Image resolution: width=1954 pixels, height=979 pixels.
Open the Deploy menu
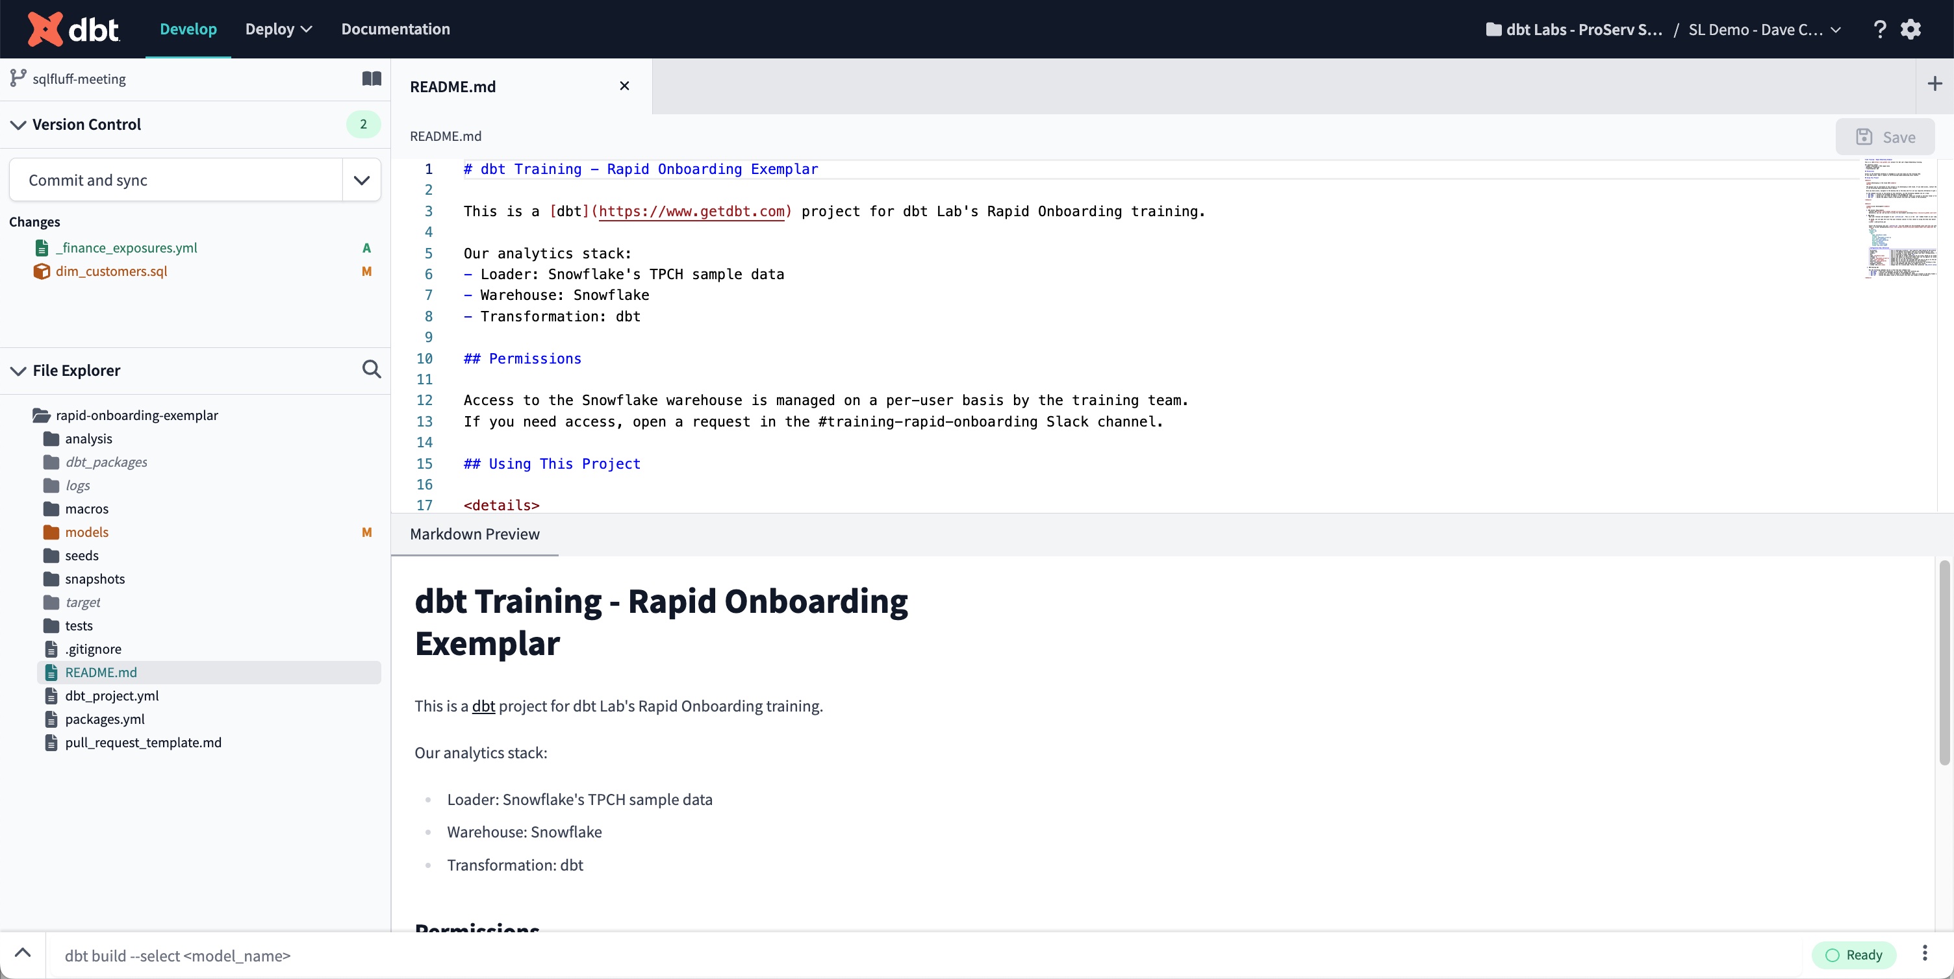pyautogui.click(x=277, y=29)
